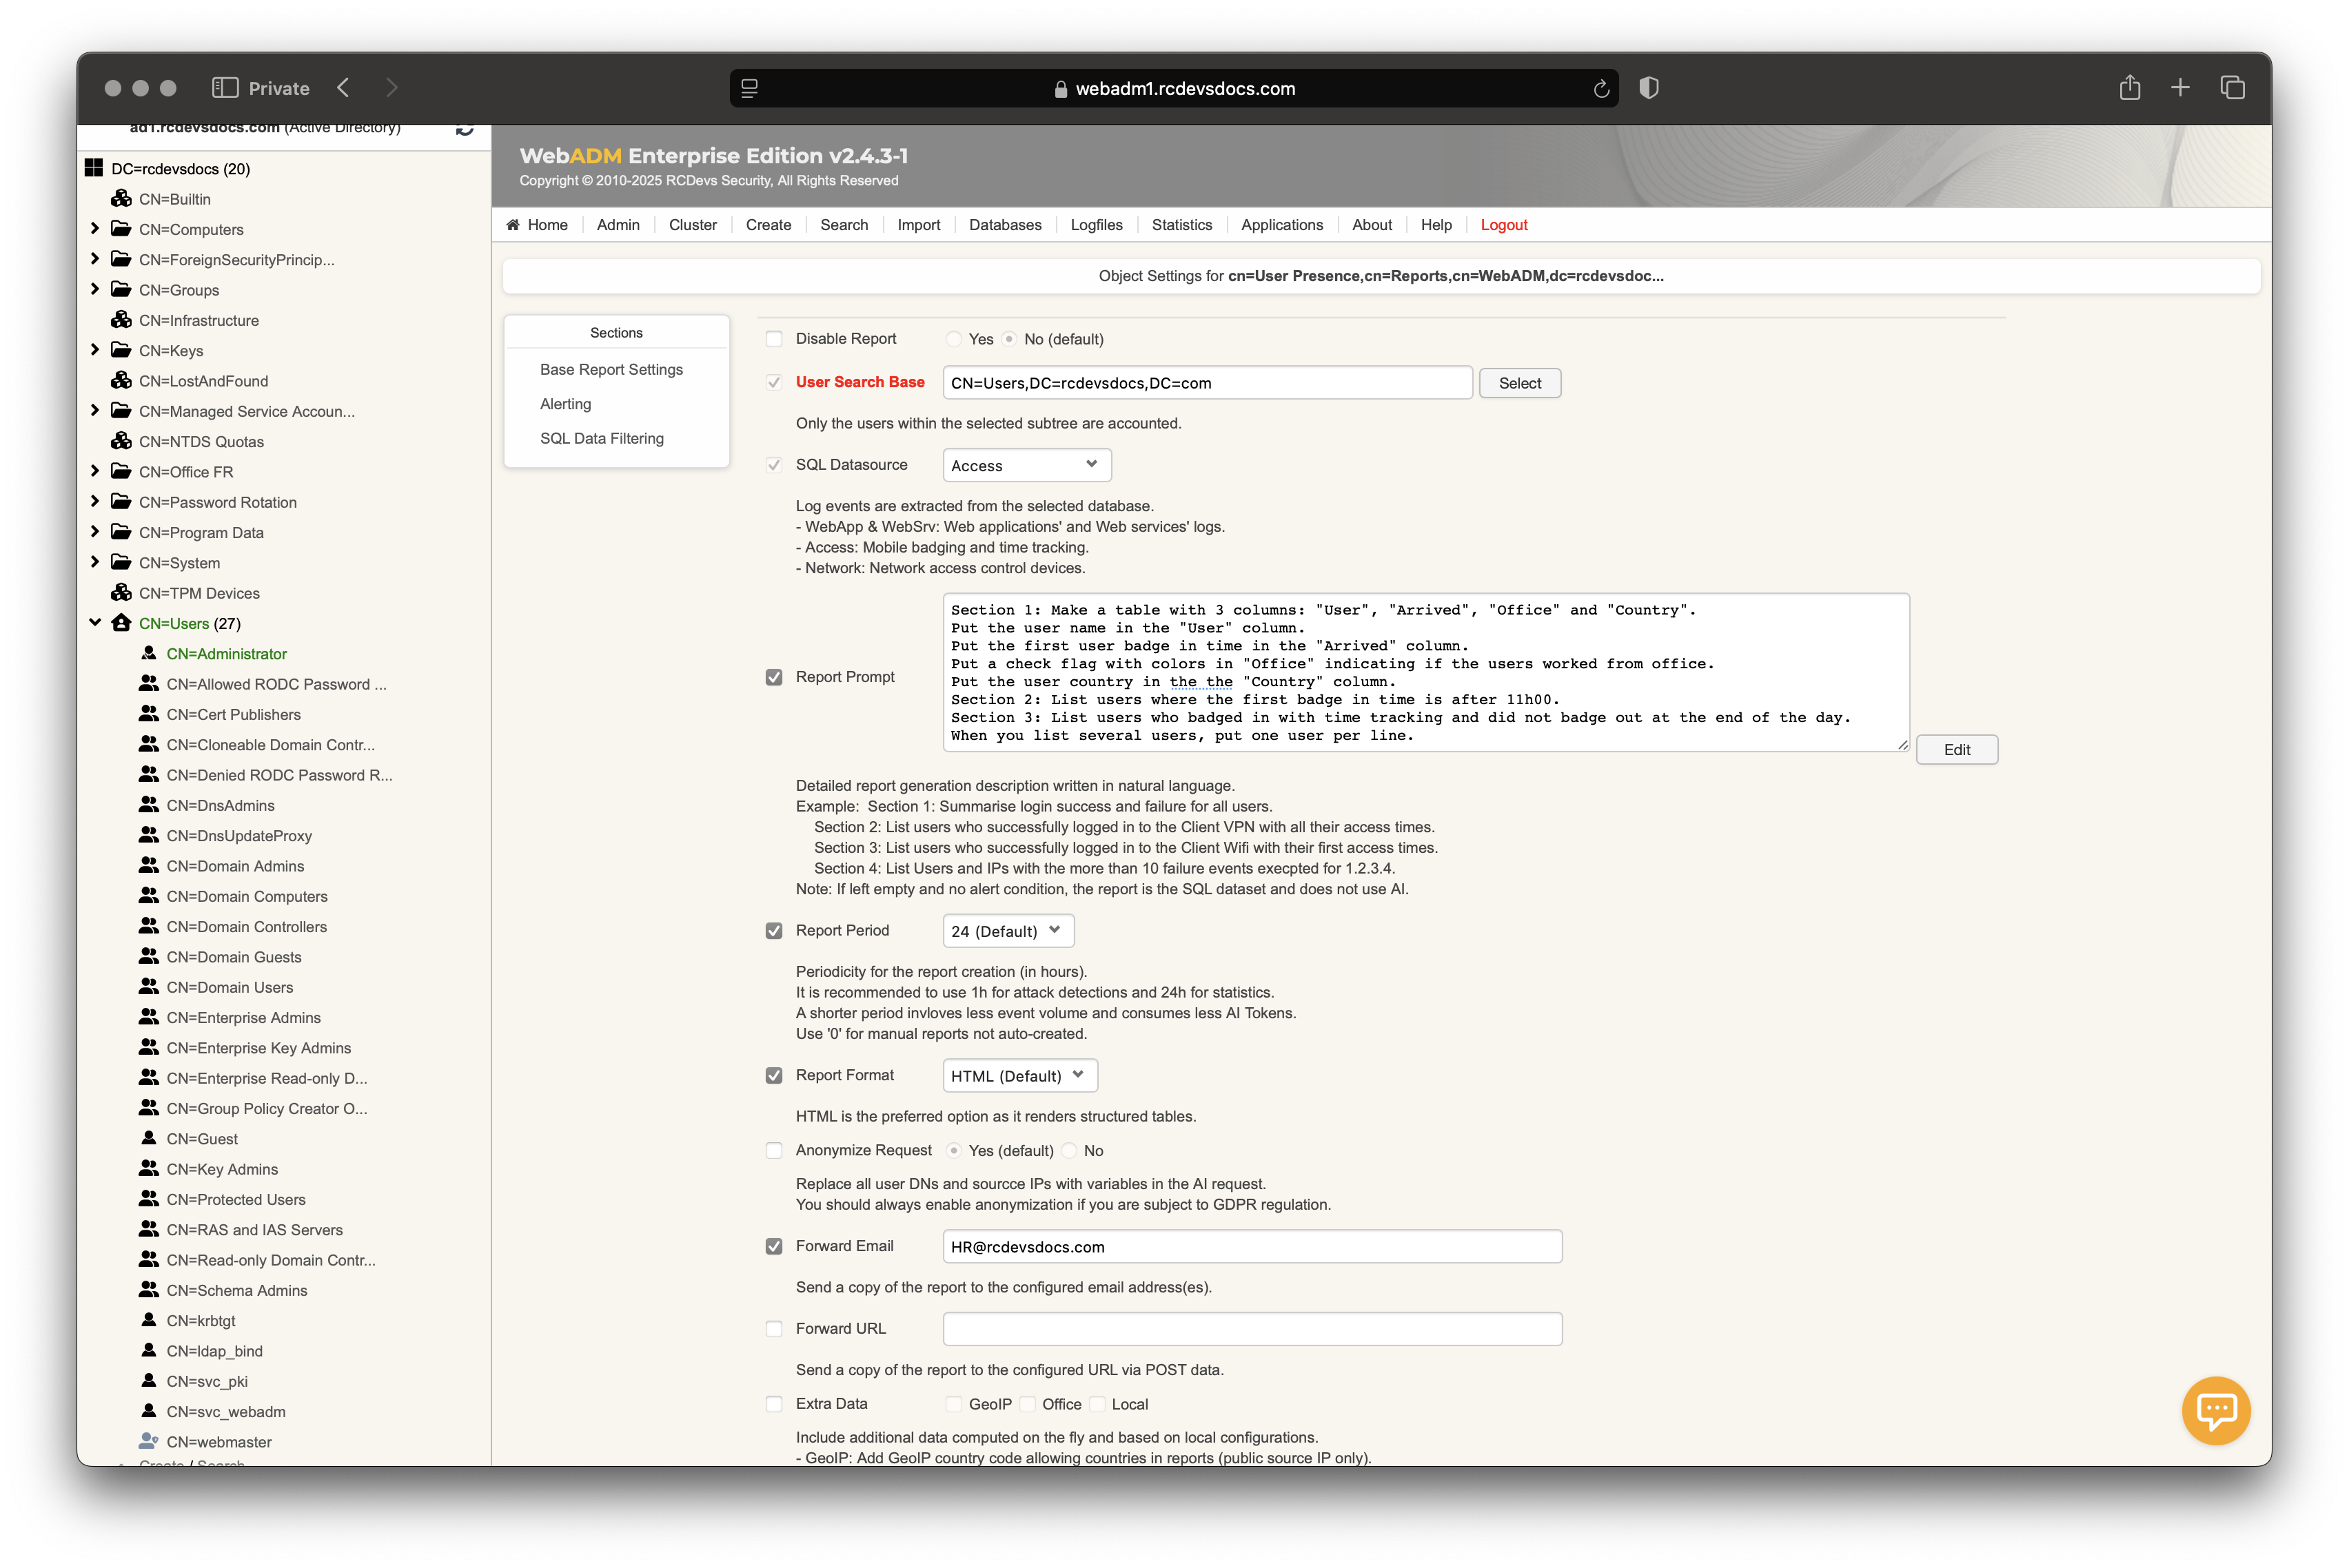Click the Share icon in Safari toolbar
Image resolution: width=2349 pixels, height=1568 pixels.
pyautogui.click(x=2129, y=87)
